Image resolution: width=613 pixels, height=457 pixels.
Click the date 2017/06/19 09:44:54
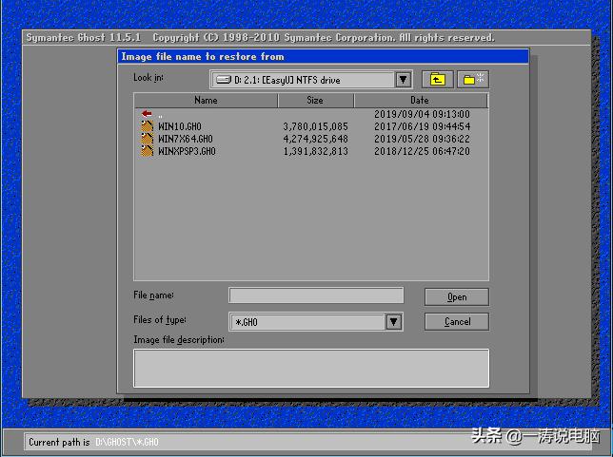pyautogui.click(x=423, y=126)
